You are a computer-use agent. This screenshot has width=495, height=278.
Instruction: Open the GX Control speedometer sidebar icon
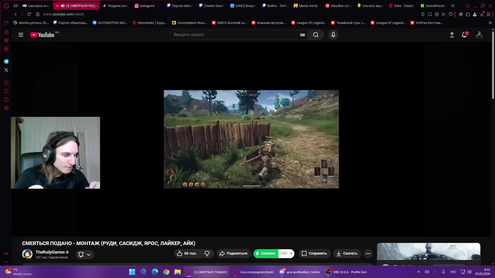point(6,23)
